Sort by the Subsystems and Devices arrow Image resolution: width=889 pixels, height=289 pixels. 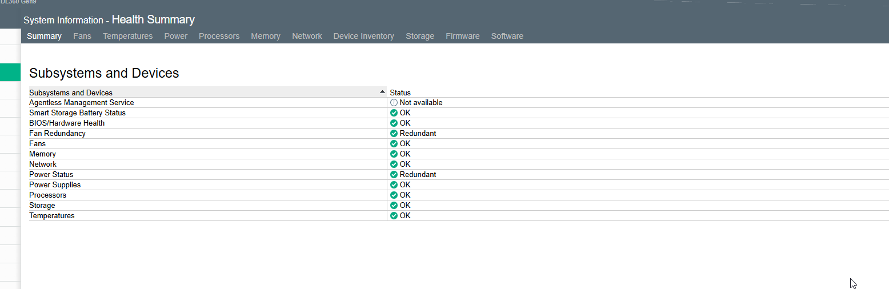382,92
